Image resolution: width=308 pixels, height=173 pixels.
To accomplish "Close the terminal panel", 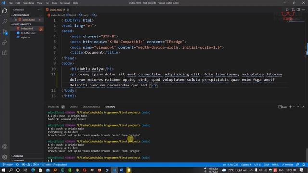I will (303, 107).
